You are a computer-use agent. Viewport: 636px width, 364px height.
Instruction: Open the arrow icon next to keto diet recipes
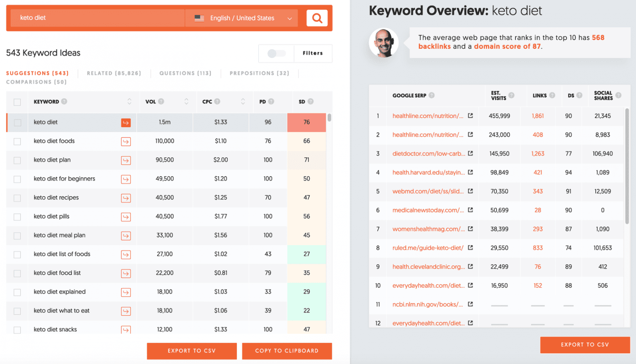pos(126,198)
